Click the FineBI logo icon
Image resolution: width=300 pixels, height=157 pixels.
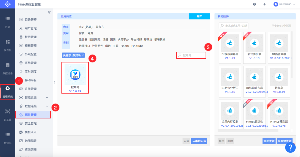[x=7, y=4]
